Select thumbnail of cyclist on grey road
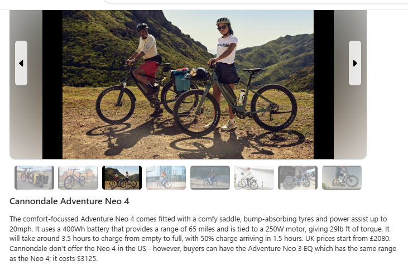408x280 pixels. pos(210,177)
